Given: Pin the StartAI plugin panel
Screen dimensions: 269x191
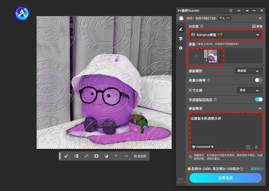Looking at the screenshot, I should coord(247,10).
